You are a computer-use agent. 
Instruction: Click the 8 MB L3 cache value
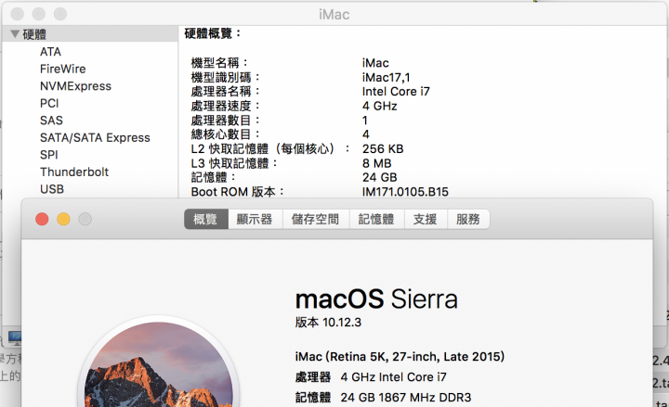[376, 163]
